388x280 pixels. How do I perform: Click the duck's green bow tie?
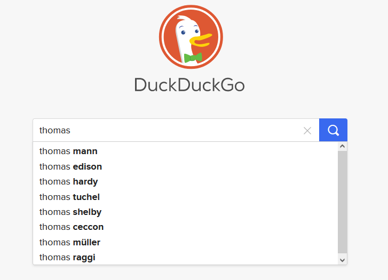pyautogui.click(x=193, y=57)
